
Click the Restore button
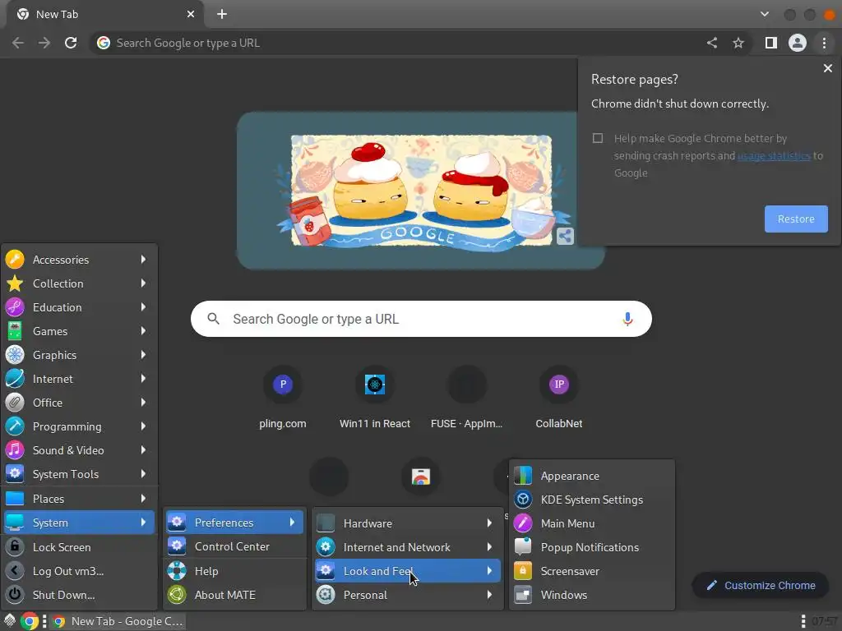(x=796, y=219)
